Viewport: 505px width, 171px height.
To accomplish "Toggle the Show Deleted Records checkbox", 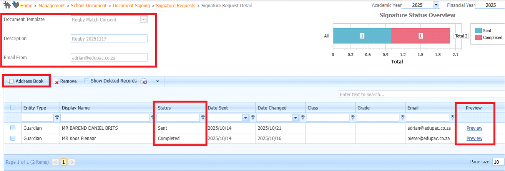I will click(87, 81).
